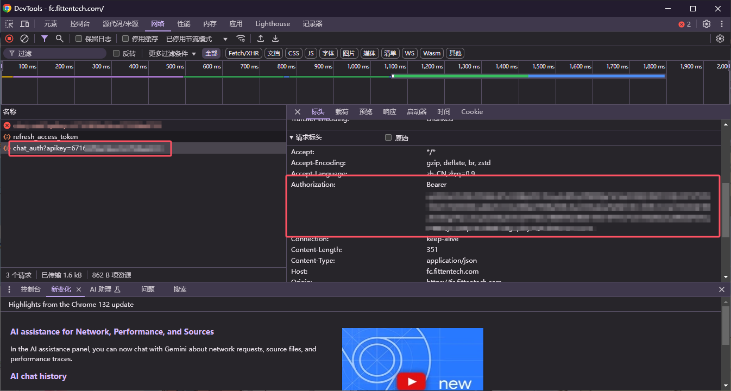
Task: Toggle 原始 request headers checkbox
Action: (388, 138)
